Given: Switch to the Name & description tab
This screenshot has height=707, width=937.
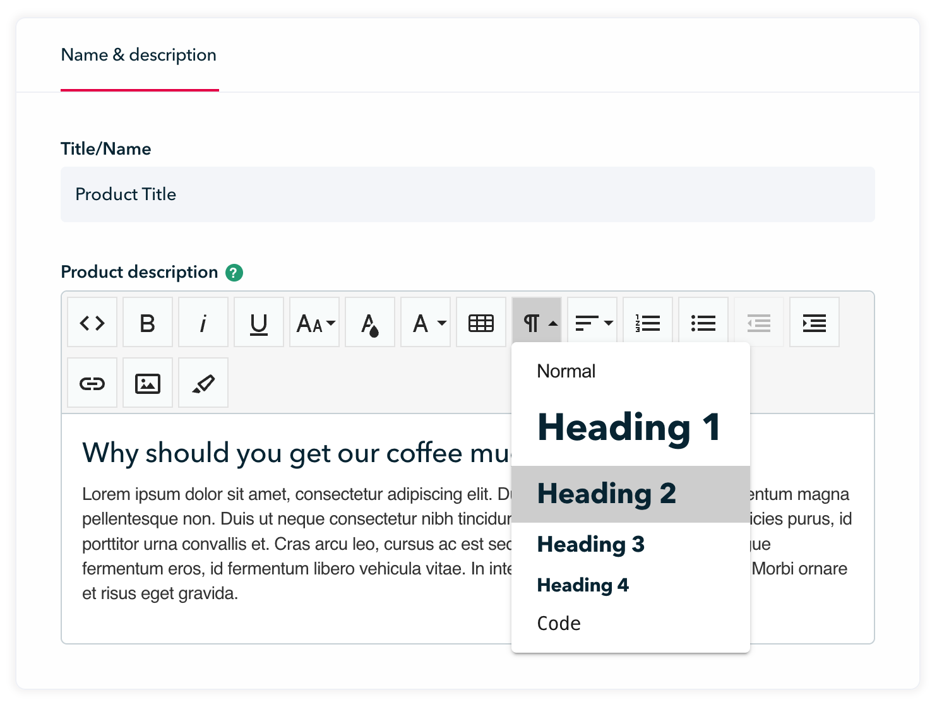Looking at the screenshot, I should pyautogui.click(x=139, y=55).
